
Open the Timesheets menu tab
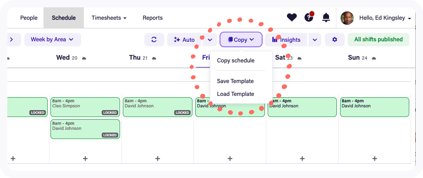[109, 18]
